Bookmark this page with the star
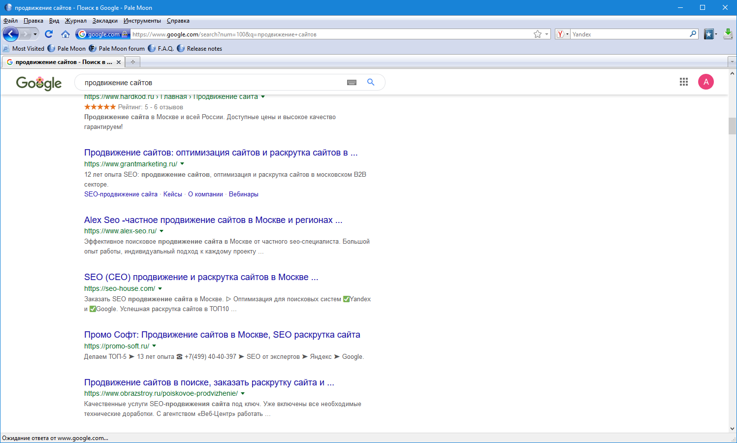 538,34
